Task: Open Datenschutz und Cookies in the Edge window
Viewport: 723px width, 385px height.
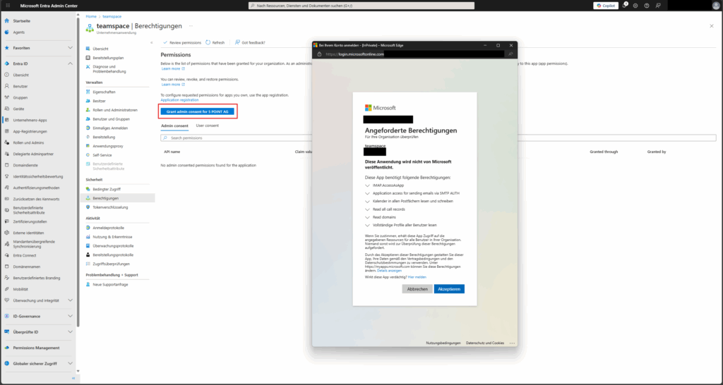Action: tap(485, 343)
